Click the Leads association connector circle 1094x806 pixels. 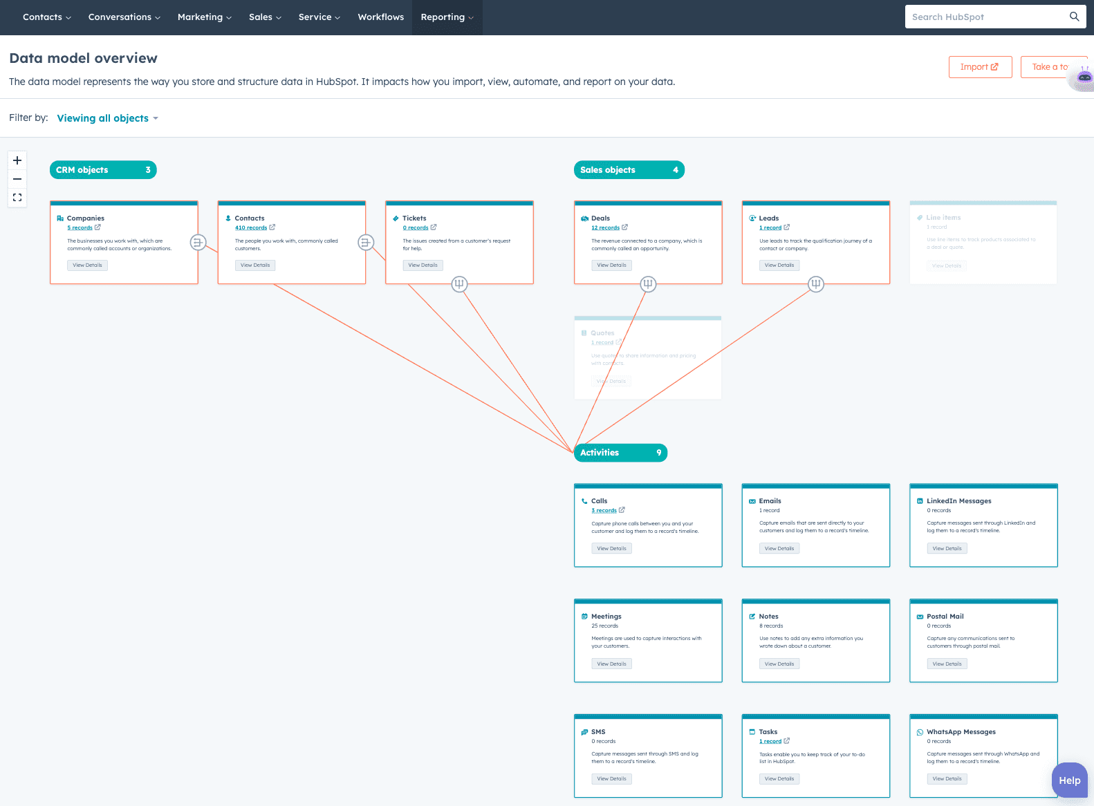[x=816, y=284]
